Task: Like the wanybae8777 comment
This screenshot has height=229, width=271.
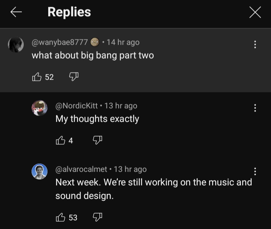Action: point(37,77)
